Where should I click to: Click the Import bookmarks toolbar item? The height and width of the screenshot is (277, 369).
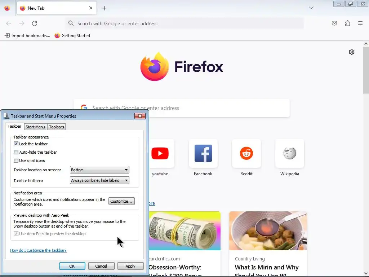[x=27, y=36]
